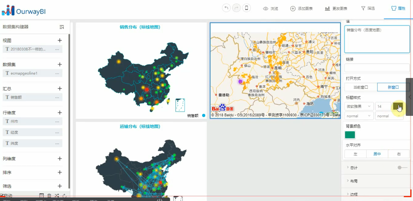Click the refresh icon beside 自动

(65, 195)
